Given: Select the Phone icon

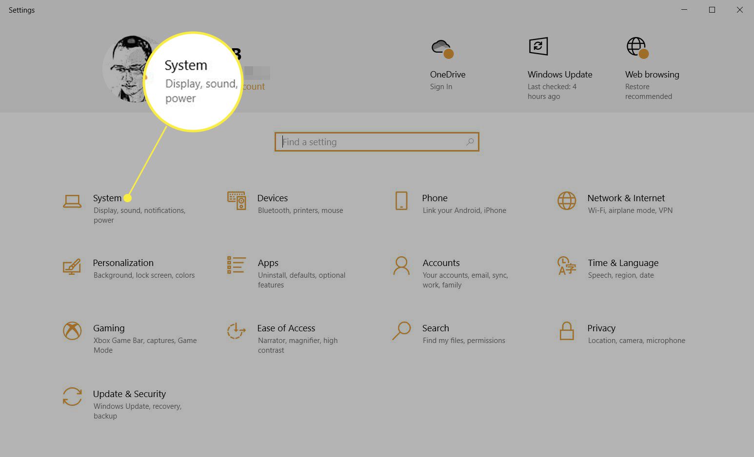Looking at the screenshot, I should click(x=401, y=201).
